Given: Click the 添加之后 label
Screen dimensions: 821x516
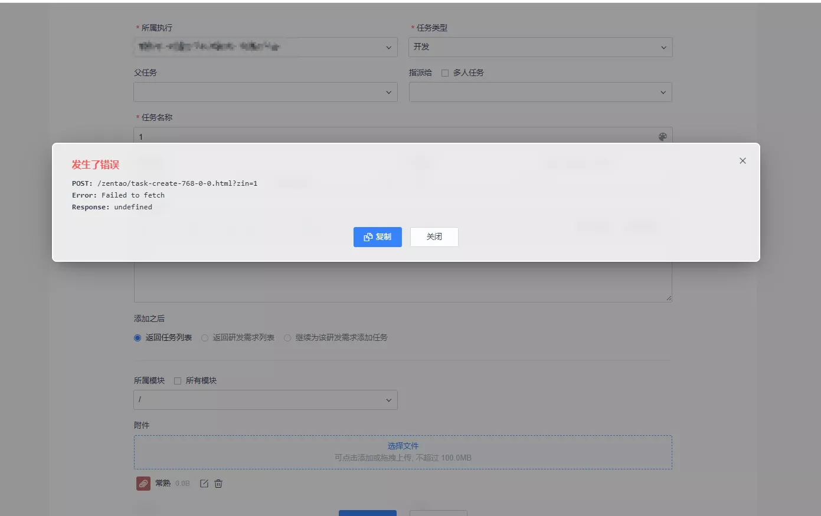Looking at the screenshot, I should click(149, 319).
